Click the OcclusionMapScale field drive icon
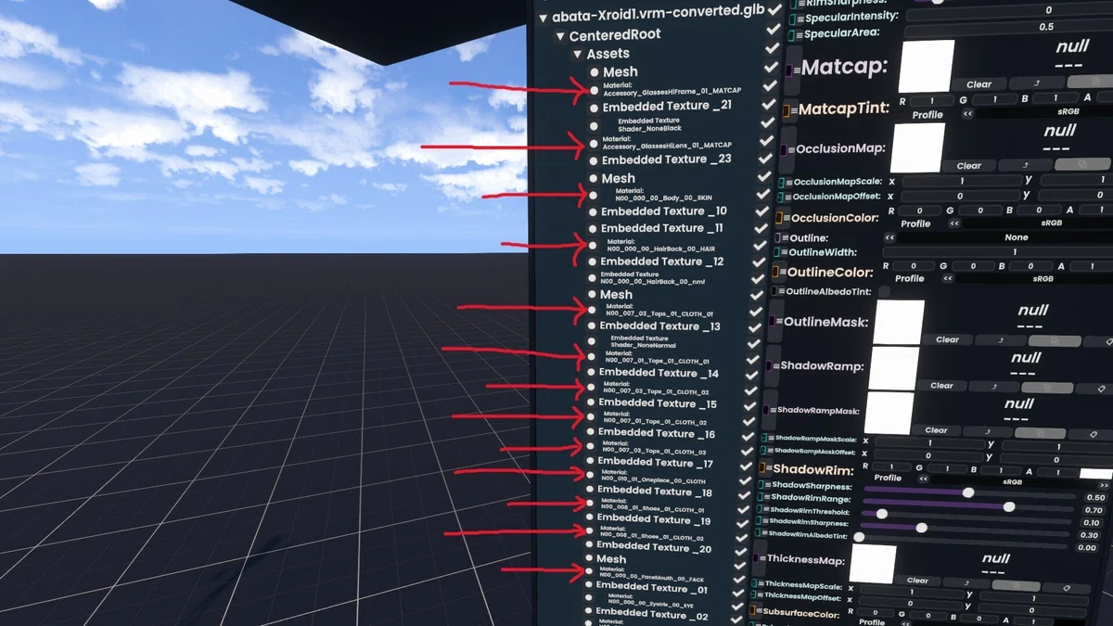 coord(782,183)
